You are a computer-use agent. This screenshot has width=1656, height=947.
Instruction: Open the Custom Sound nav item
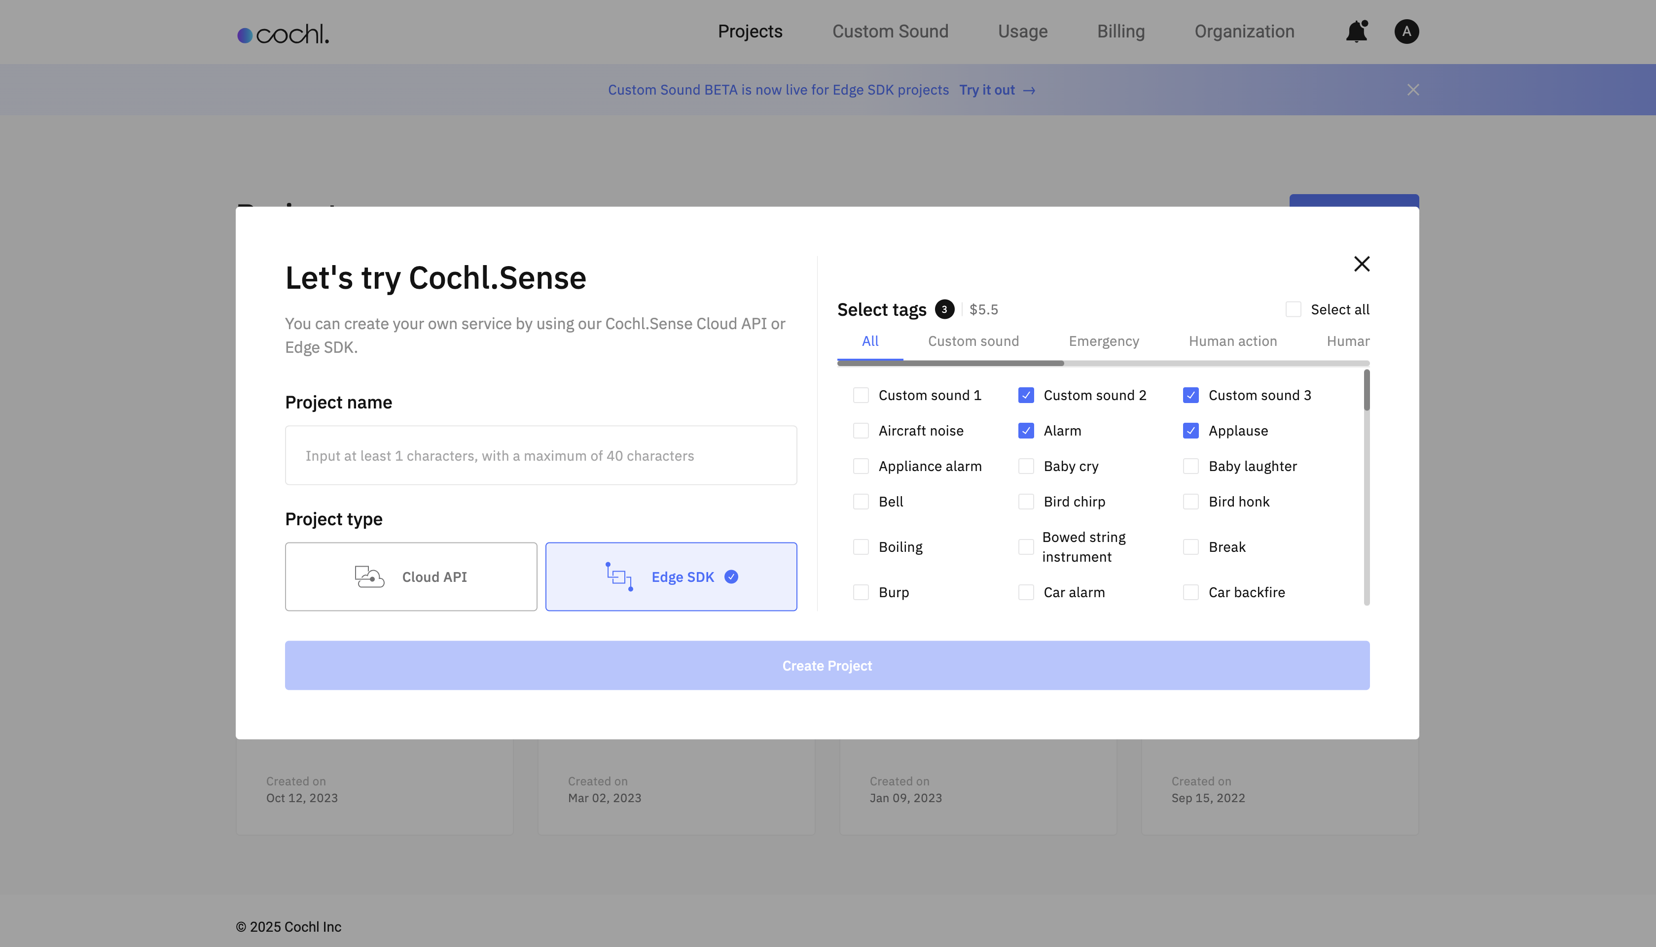(x=890, y=31)
